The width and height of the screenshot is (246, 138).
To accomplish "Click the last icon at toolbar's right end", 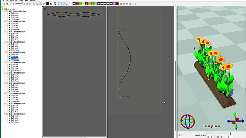I will pyautogui.click(x=135, y=4).
